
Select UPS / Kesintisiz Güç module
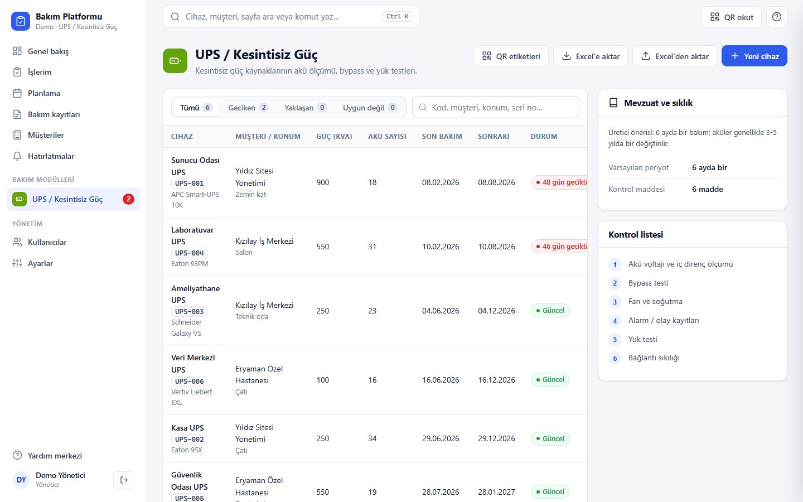(73, 199)
